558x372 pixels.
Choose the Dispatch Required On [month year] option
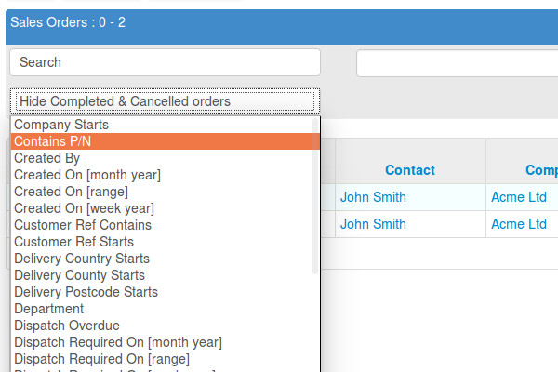117,342
